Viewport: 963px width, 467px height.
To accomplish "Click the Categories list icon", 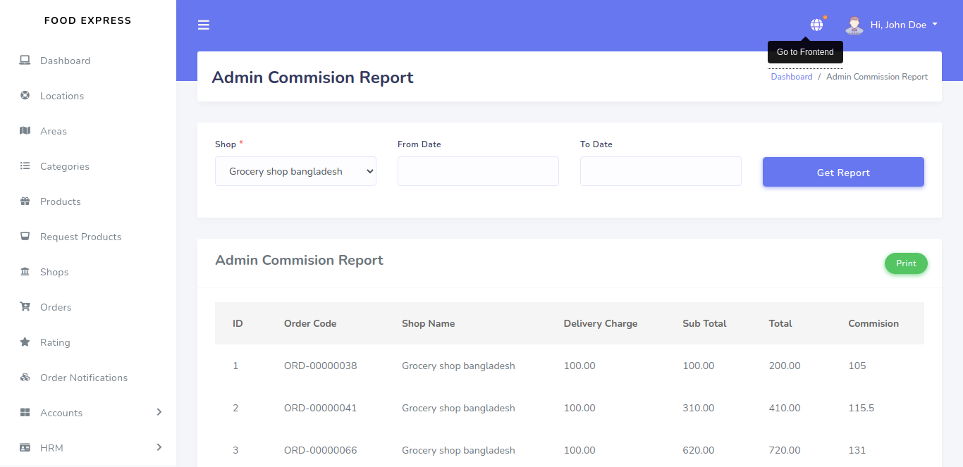I will (25, 166).
